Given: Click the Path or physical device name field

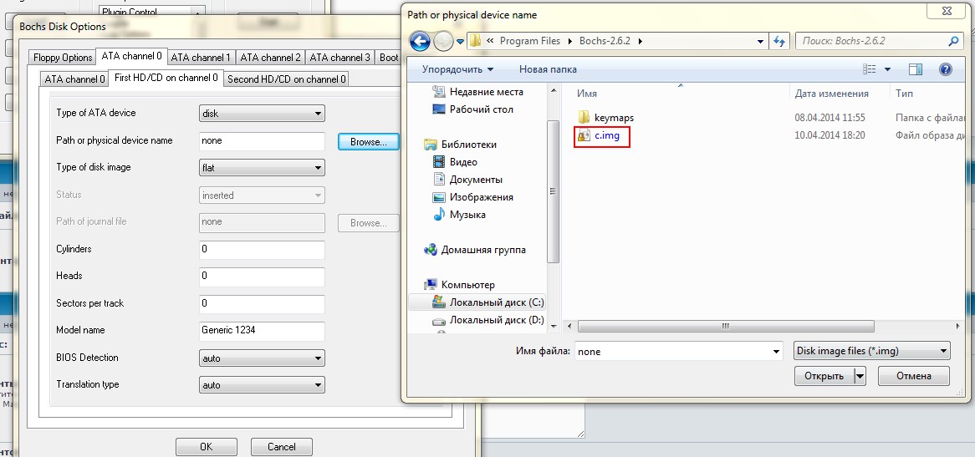Looking at the screenshot, I should coord(262,141).
